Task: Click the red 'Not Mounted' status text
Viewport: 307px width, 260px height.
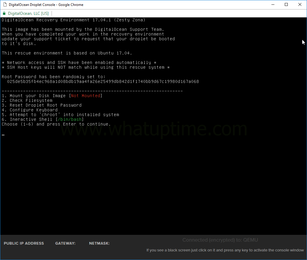Action: pos(86,96)
